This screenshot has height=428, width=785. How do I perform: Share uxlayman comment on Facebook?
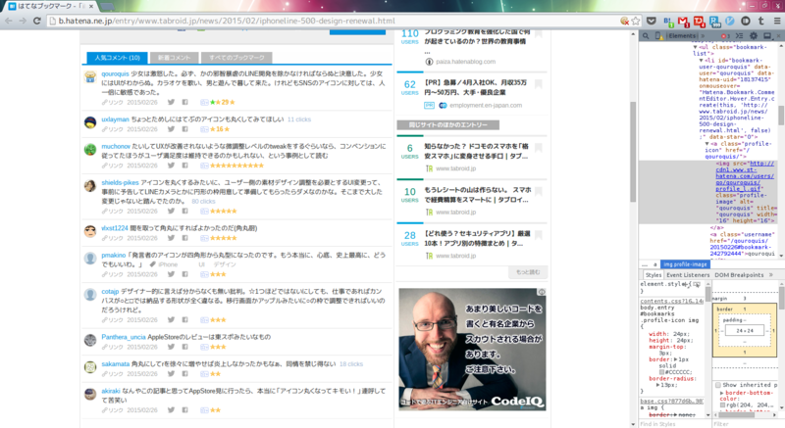(x=184, y=129)
